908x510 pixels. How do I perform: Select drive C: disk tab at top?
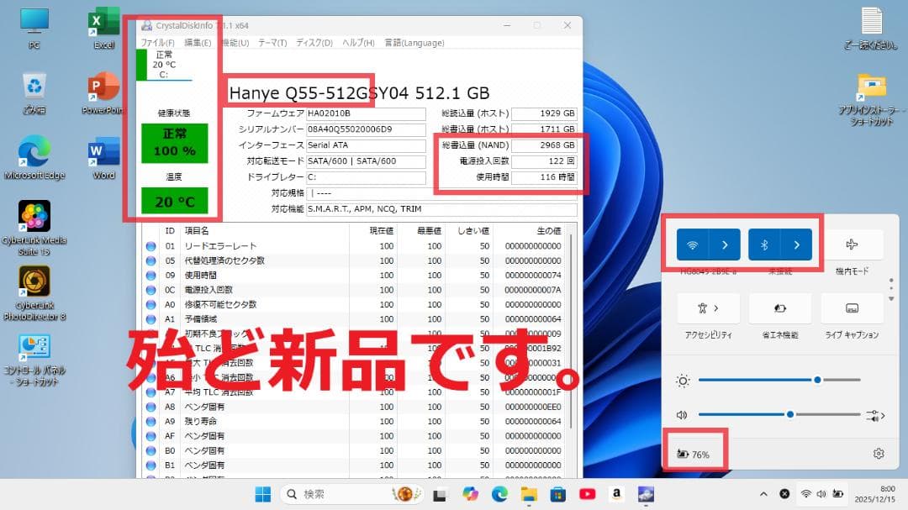click(x=165, y=65)
